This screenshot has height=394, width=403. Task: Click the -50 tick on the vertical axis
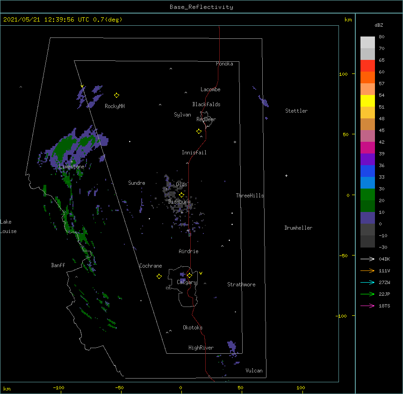click(x=344, y=255)
